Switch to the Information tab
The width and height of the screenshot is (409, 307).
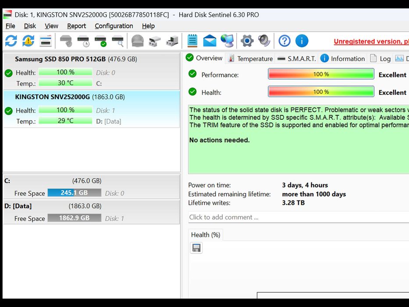tap(342, 58)
